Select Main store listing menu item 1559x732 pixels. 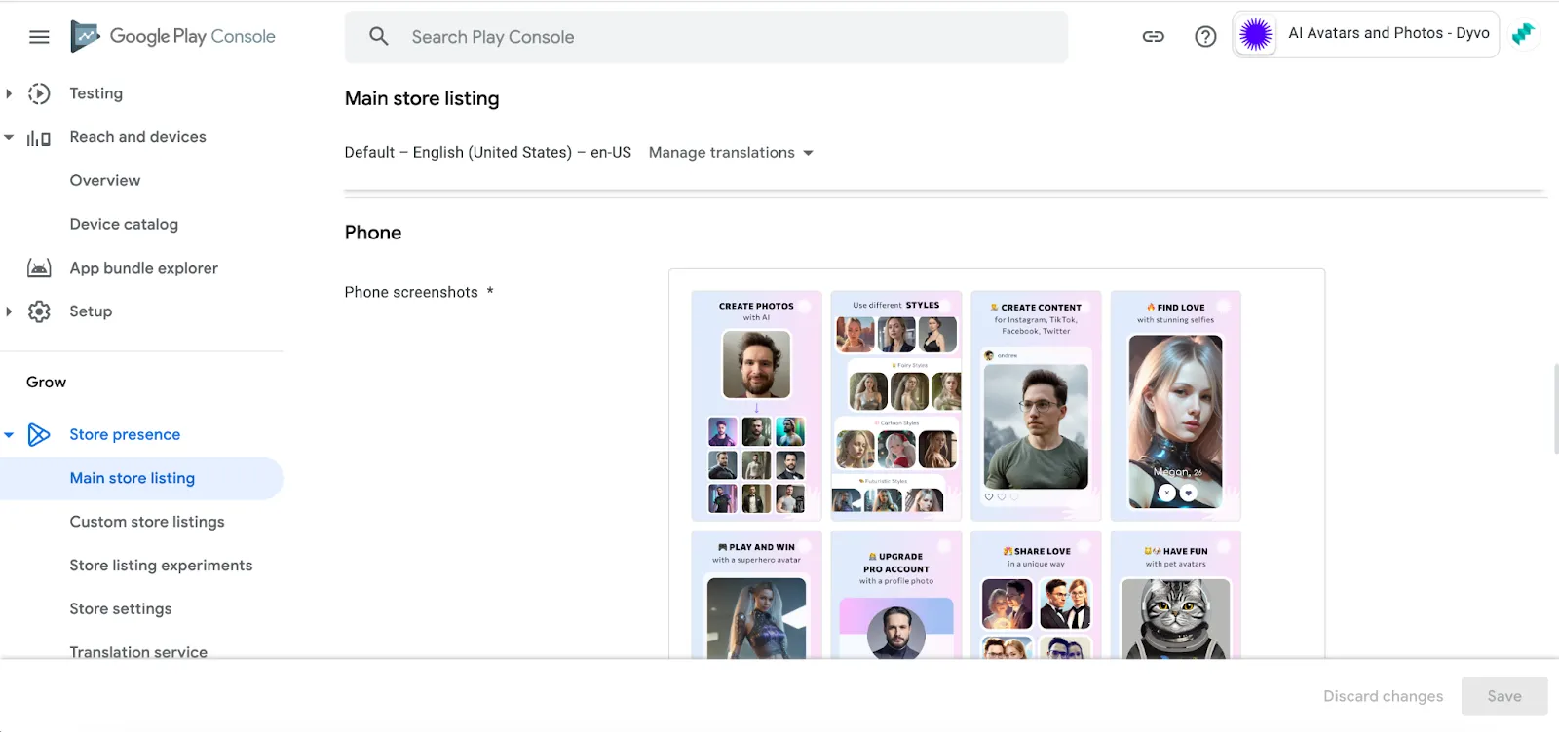(x=133, y=478)
